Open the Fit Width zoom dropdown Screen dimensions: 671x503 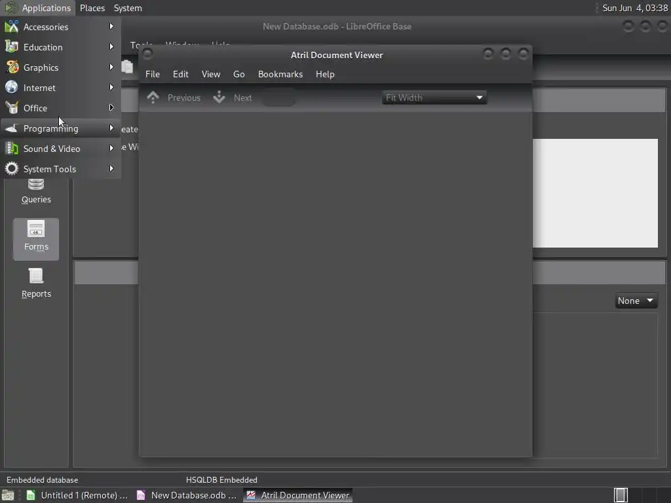coord(434,98)
